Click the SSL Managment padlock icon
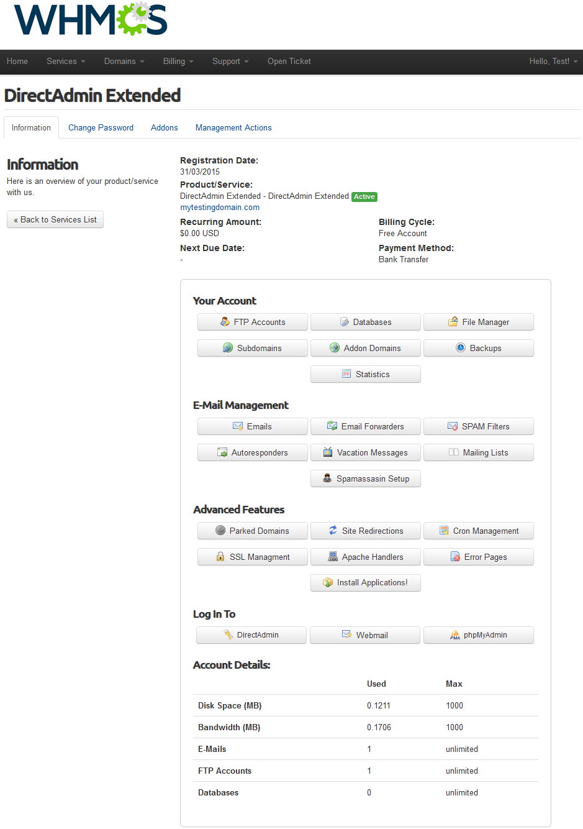Viewport: 583px width, 829px height. 220,557
